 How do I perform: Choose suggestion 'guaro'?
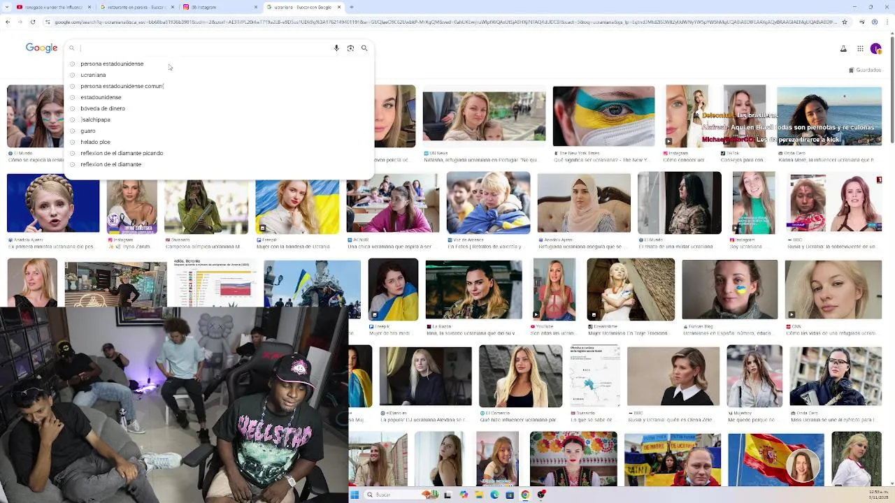[88, 131]
